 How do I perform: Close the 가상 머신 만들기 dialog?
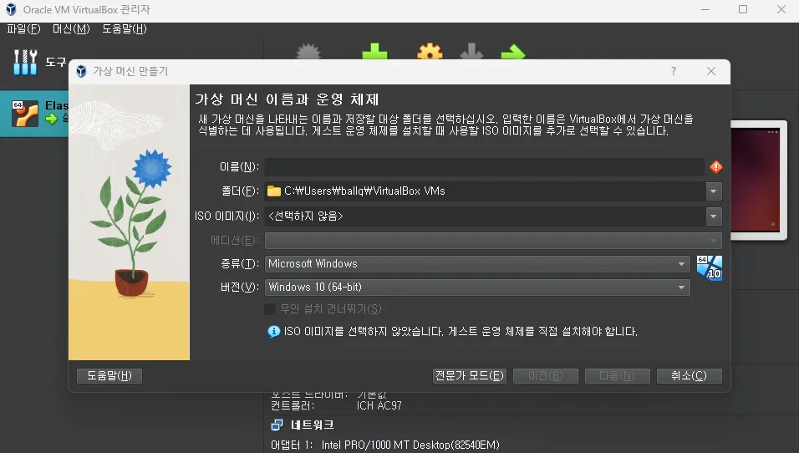pos(711,71)
